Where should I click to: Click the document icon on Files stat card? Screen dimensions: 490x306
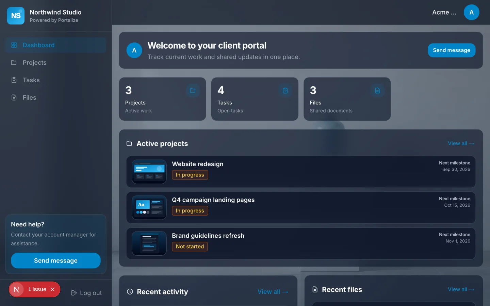pos(377,90)
